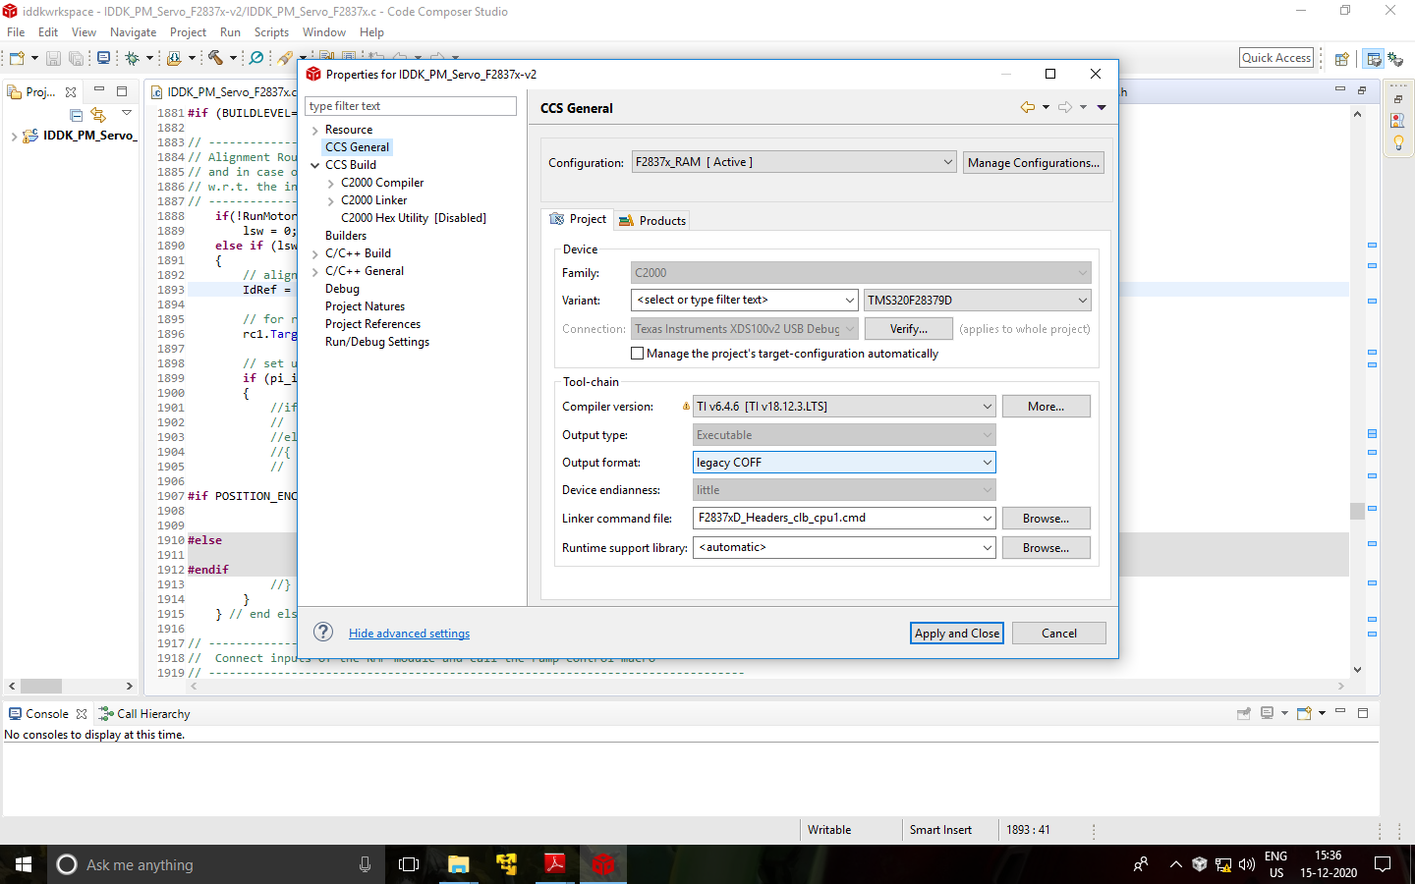This screenshot has width=1415, height=884.
Task: Open the Navigate menu
Action: [x=133, y=32]
